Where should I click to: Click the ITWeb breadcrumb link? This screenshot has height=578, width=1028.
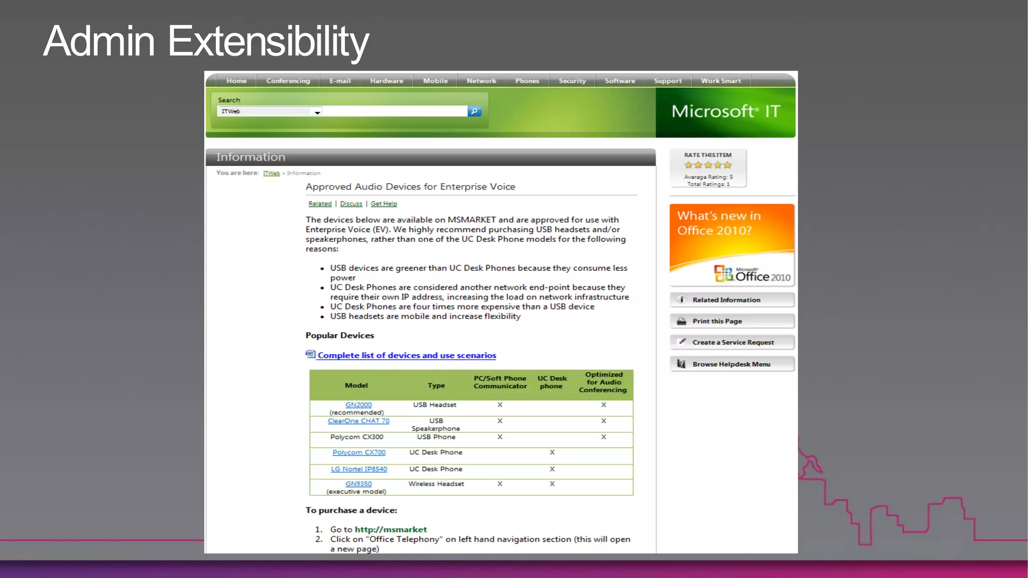click(x=272, y=173)
